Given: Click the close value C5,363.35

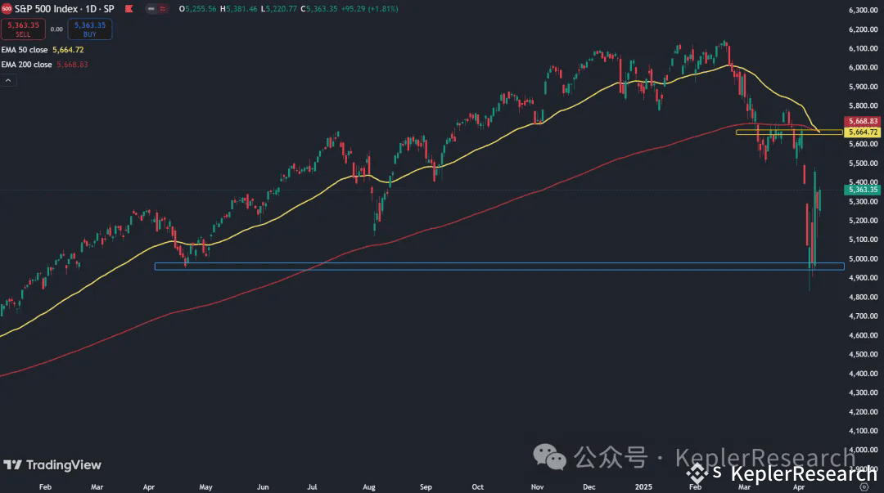Looking at the screenshot, I should 319,9.
